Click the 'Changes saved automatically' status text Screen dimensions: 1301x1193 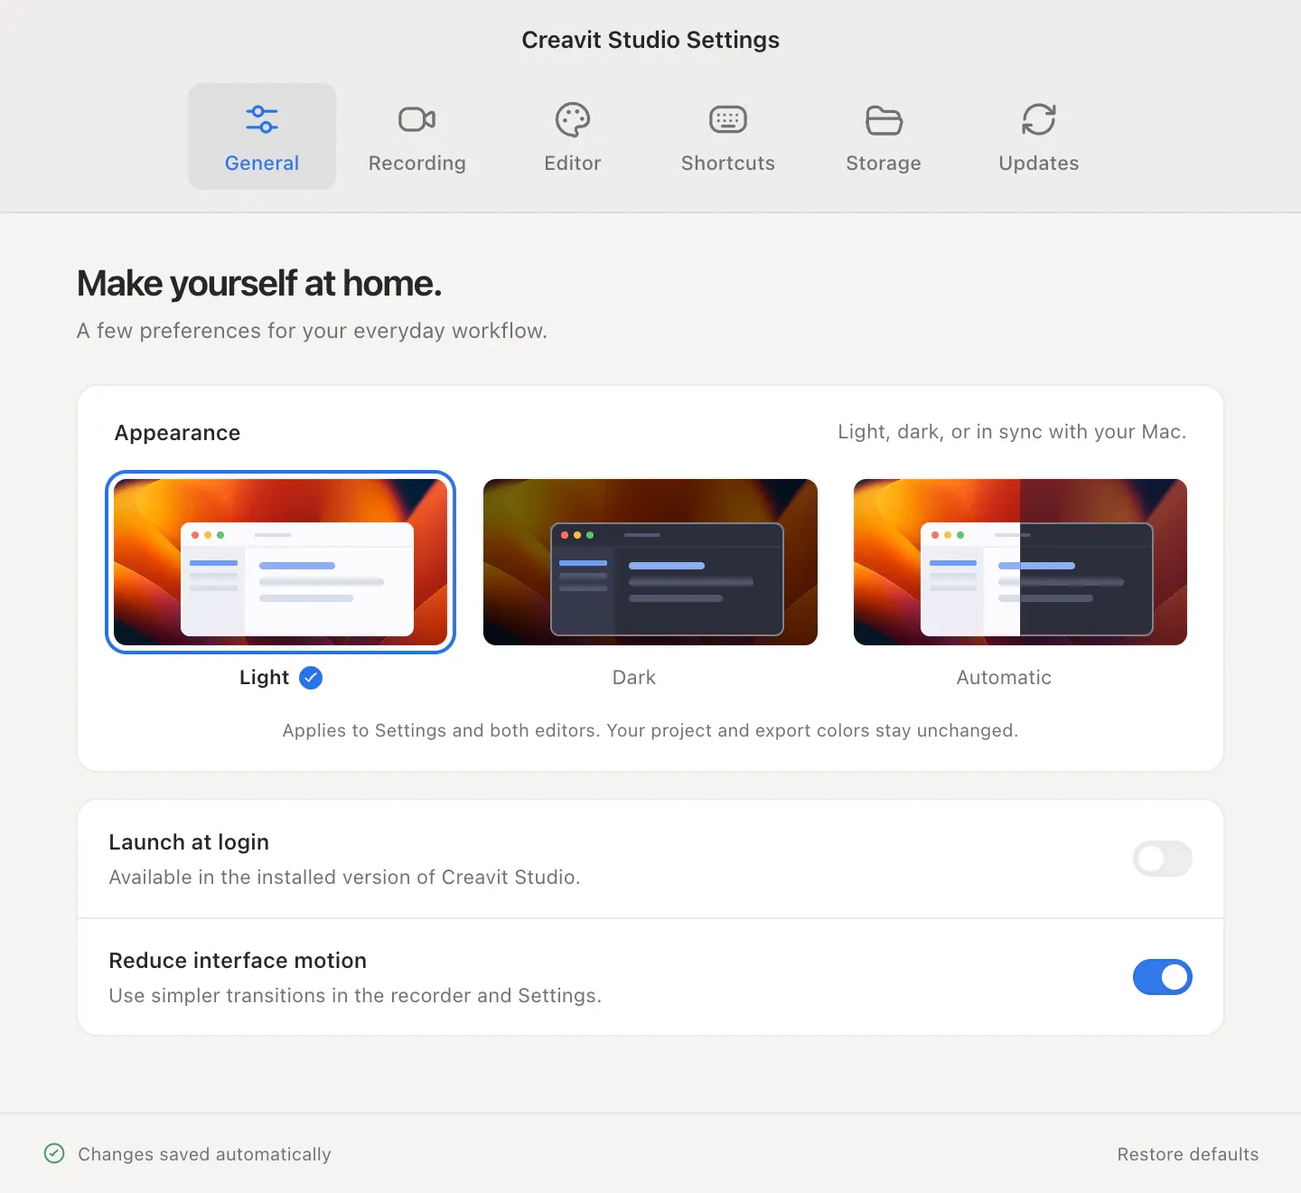[204, 1154]
